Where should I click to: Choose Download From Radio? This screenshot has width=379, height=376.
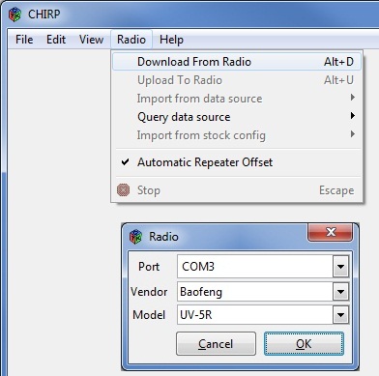click(237, 62)
